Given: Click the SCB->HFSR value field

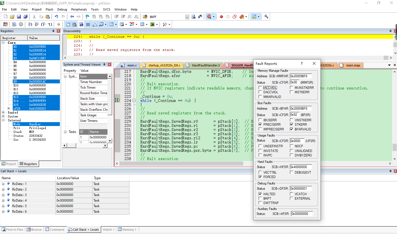Looking at the screenshot, I should click(x=301, y=167).
